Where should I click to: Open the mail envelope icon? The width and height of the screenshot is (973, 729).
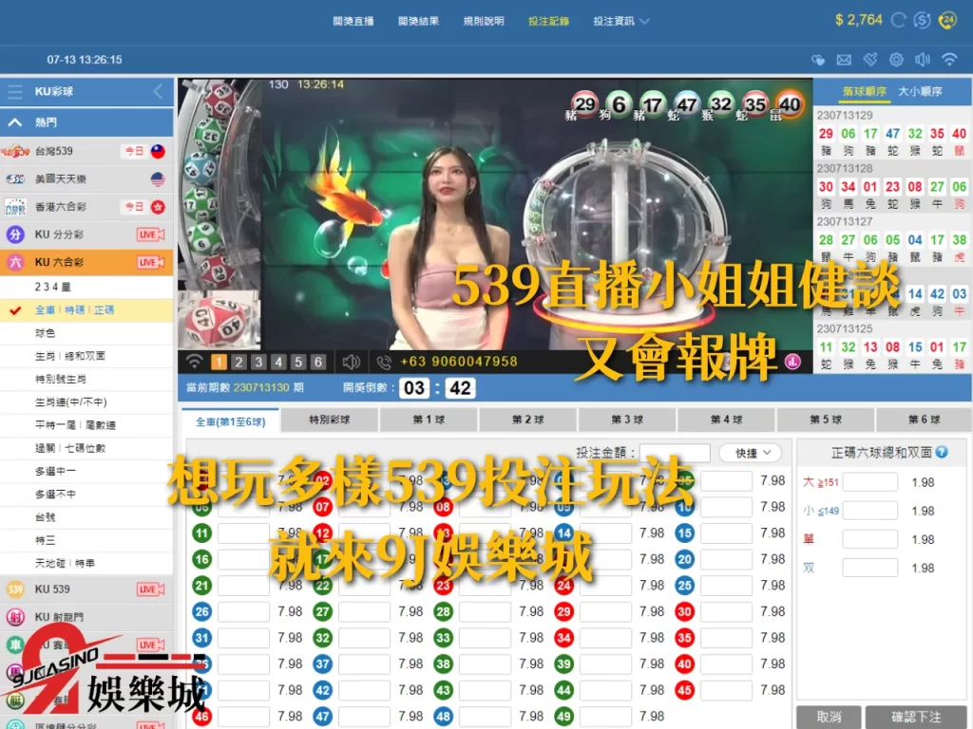click(x=844, y=60)
